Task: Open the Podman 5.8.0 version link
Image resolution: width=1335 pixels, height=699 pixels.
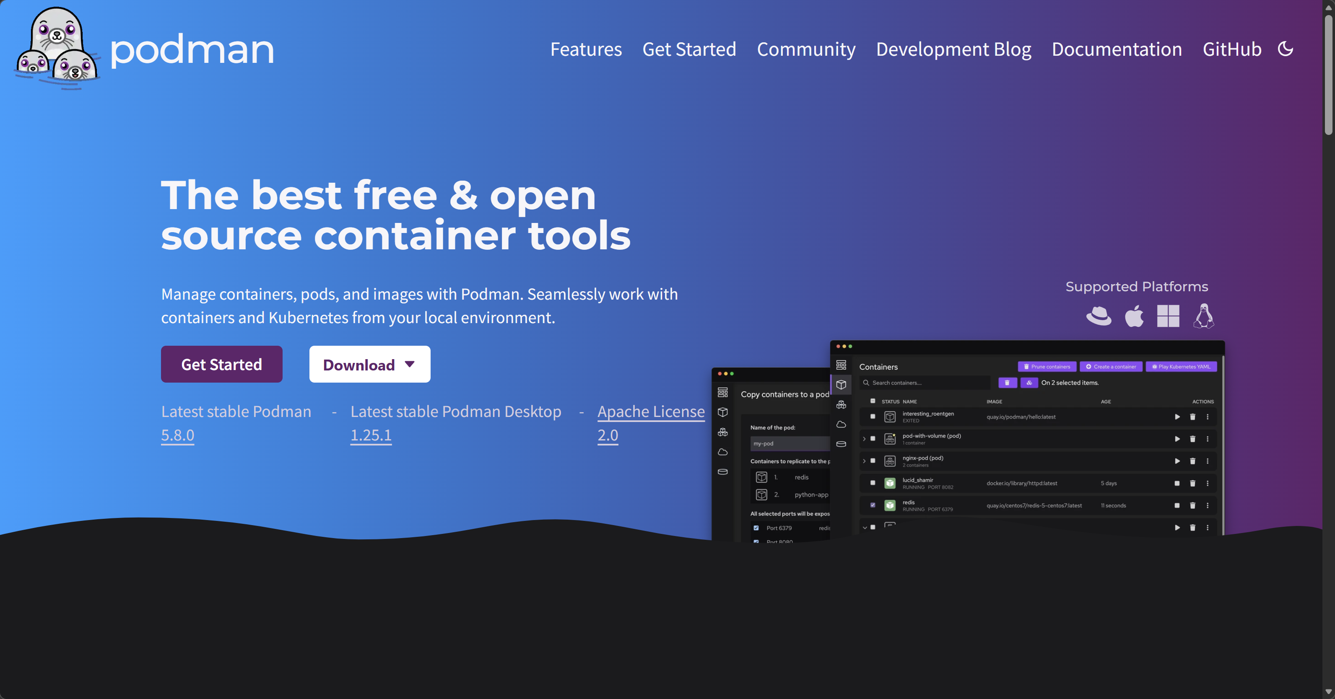Action: pyautogui.click(x=177, y=435)
